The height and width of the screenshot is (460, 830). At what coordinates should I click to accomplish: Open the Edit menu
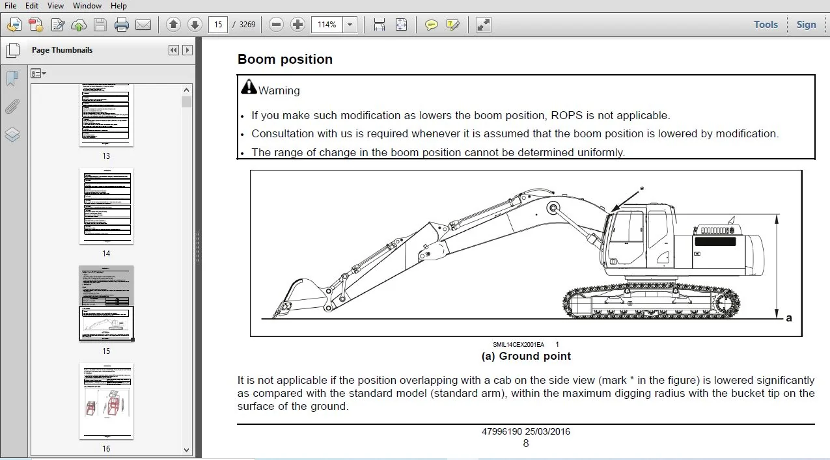click(31, 6)
